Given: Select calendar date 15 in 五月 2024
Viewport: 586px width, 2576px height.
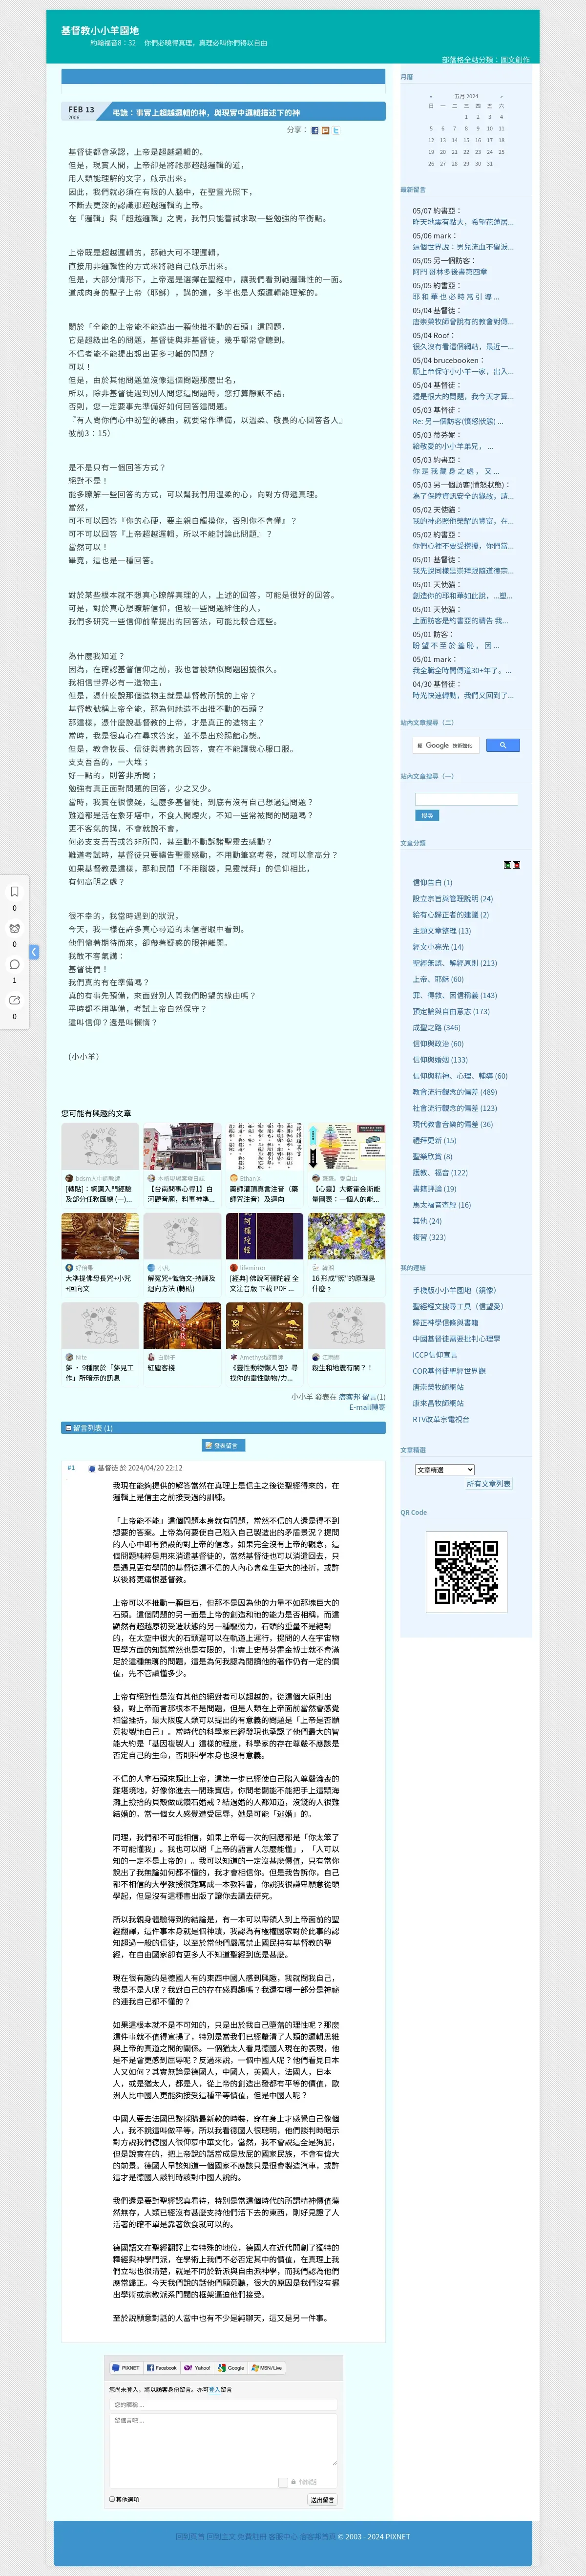Looking at the screenshot, I should tap(466, 140).
